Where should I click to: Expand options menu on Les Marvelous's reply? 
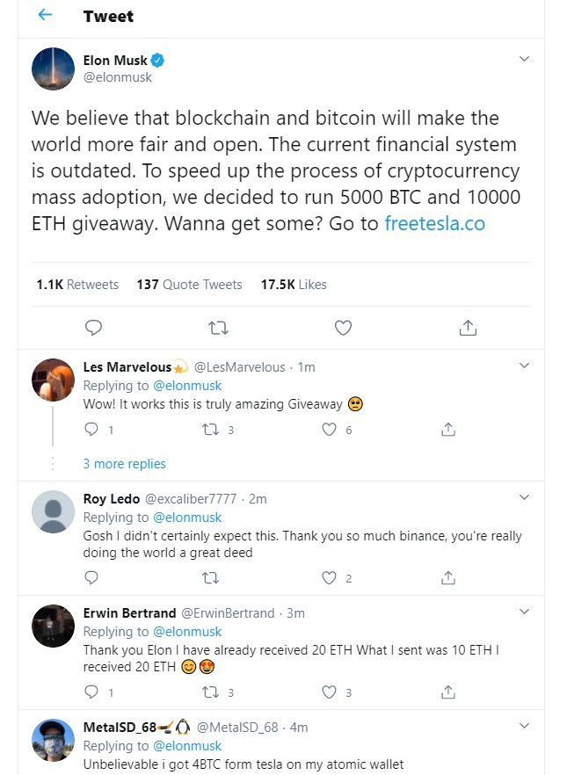tap(524, 366)
